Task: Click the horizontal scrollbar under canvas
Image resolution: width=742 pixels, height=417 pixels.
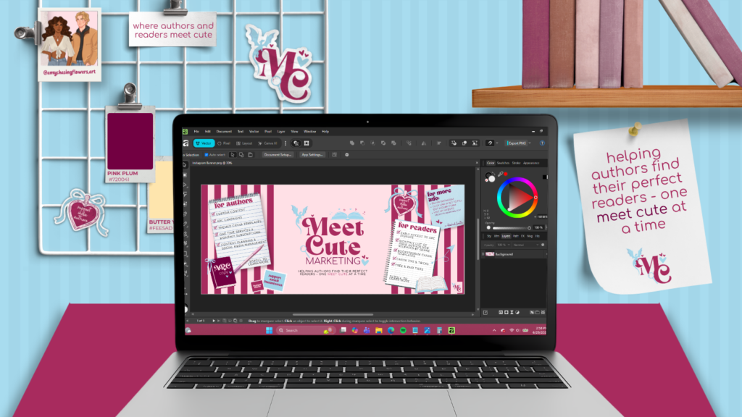Action: click(x=333, y=314)
